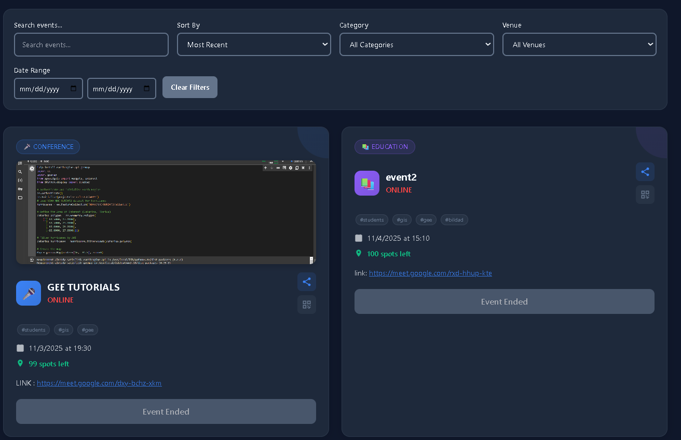Focus the Search events input field
Screen dimensions: 681x440
[91, 45]
